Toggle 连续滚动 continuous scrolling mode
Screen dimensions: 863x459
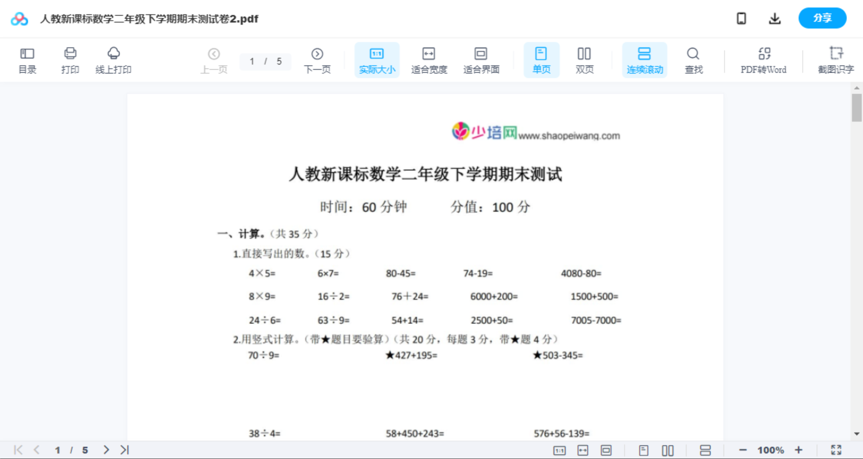[644, 60]
